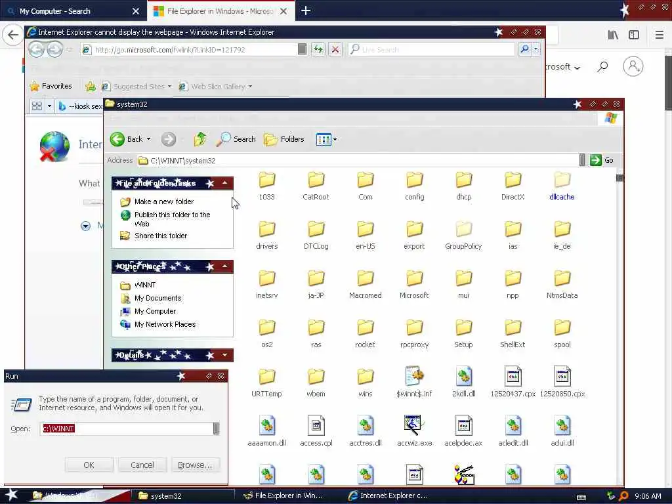
Task: Open WINNT in Other Places
Action: point(145,285)
